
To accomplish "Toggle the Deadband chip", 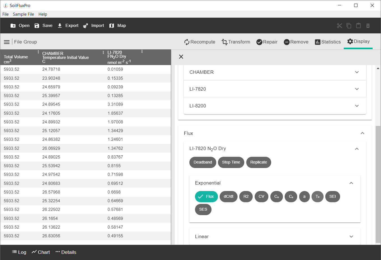I will (203, 162).
